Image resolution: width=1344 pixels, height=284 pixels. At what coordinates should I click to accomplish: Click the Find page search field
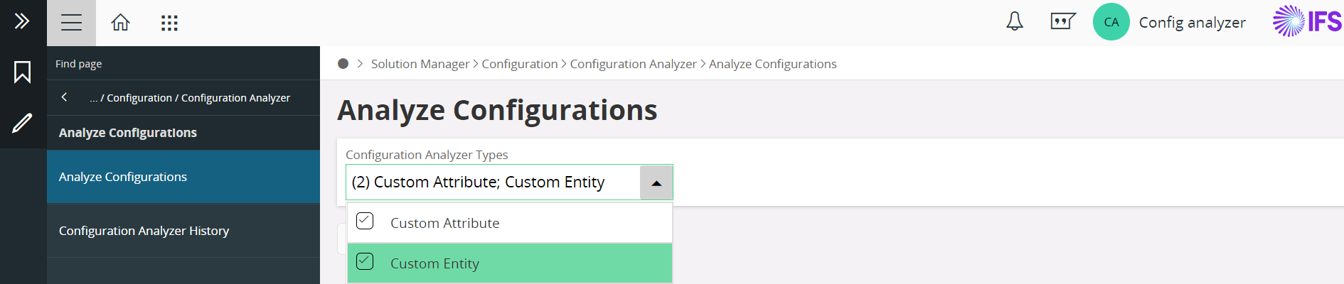tap(178, 64)
